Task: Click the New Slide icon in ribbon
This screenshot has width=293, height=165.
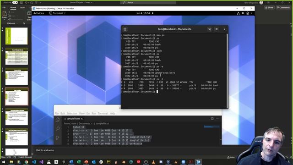Action: tap(29, 13)
